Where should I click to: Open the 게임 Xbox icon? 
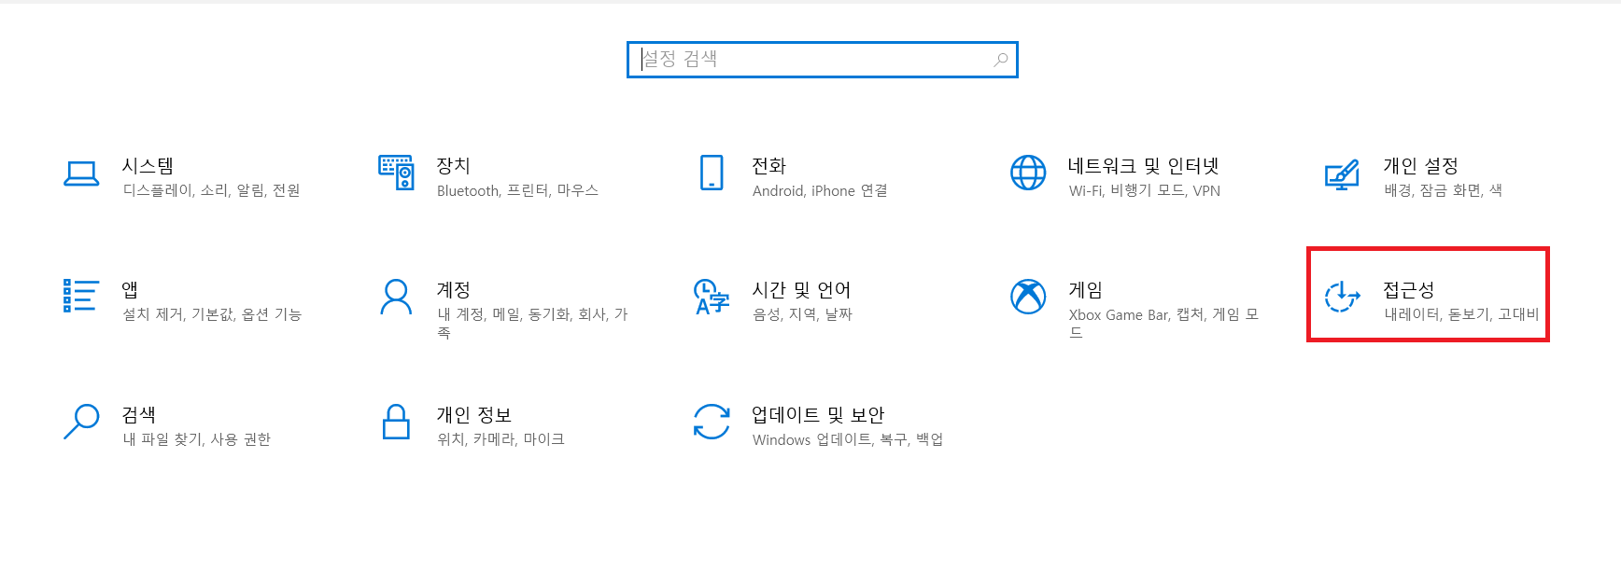pos(1028,297)
